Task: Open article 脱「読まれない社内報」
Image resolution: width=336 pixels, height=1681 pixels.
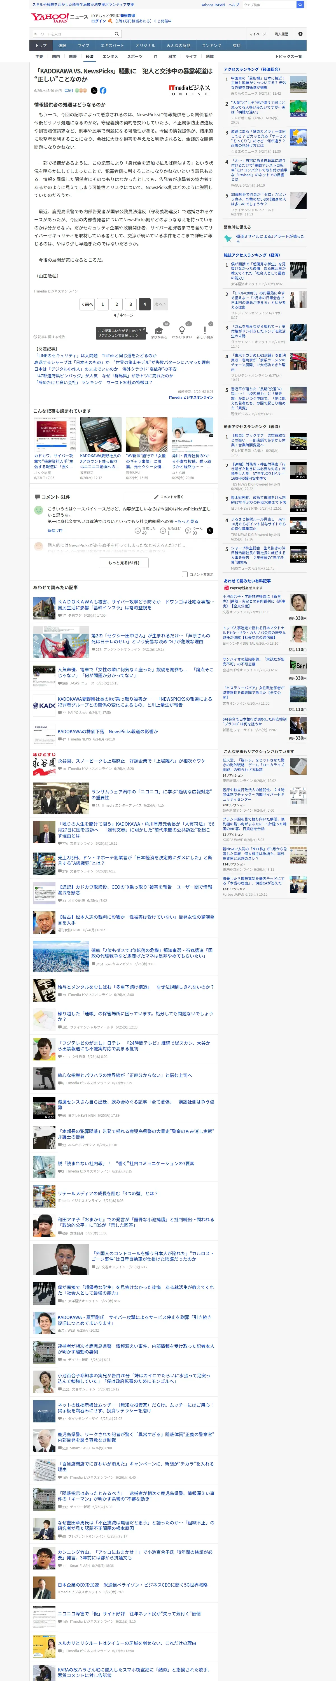Action: point(126,1163)
